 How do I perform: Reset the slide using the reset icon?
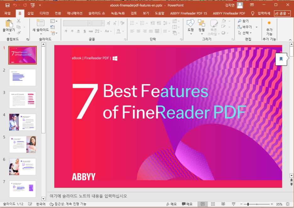tap(53, 27)
